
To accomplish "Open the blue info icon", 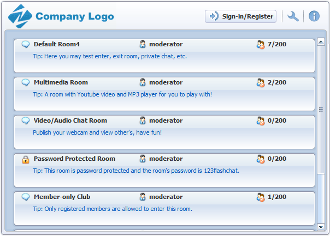I will (x=314, y=16).
